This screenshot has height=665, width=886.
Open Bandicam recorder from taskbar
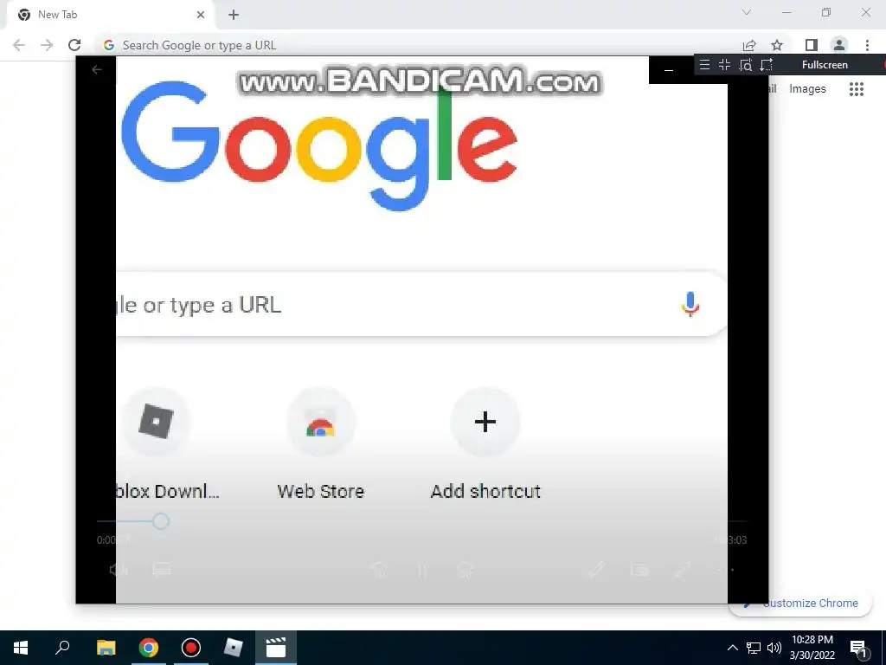tap(191, 648)
